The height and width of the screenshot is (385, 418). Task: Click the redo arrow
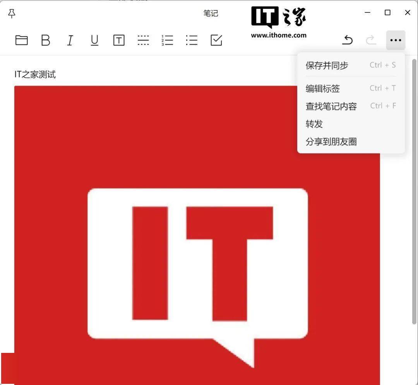[371, 40]
